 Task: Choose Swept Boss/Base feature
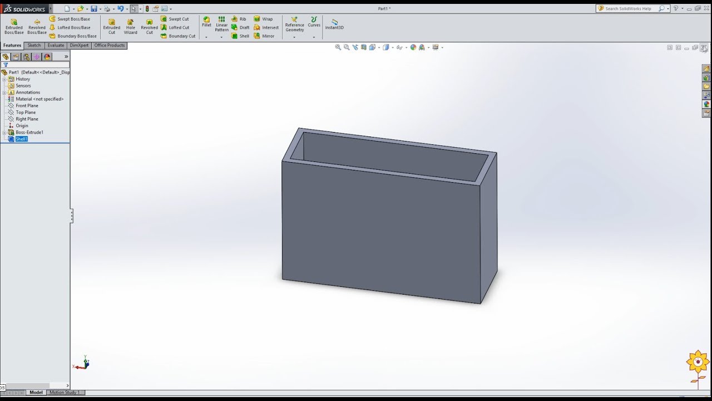pos(70,19)
